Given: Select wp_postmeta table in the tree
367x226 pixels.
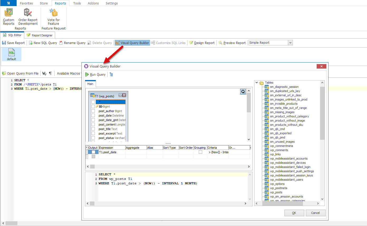Looking at the screenshot, I should [278, 188].
